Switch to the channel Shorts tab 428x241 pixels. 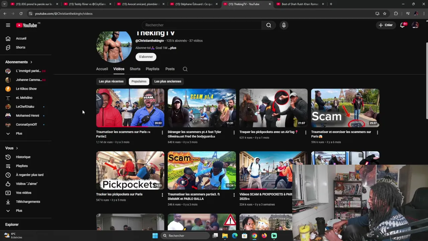pos(135,69)
